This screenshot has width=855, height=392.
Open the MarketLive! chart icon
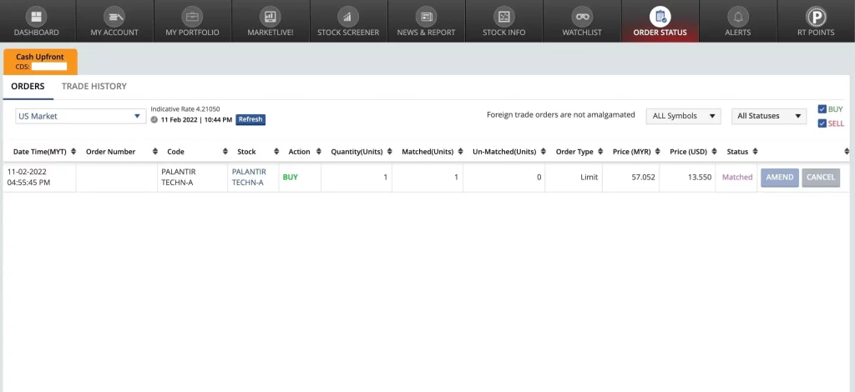[270, 17]
